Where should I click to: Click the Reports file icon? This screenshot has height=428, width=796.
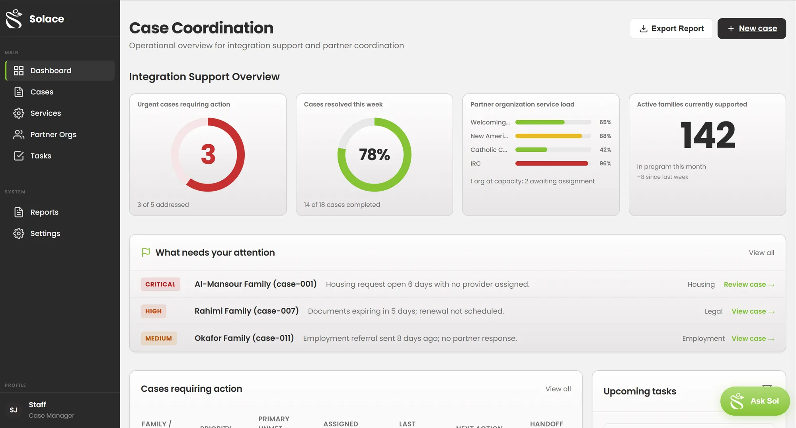click(x=19, y=212)
